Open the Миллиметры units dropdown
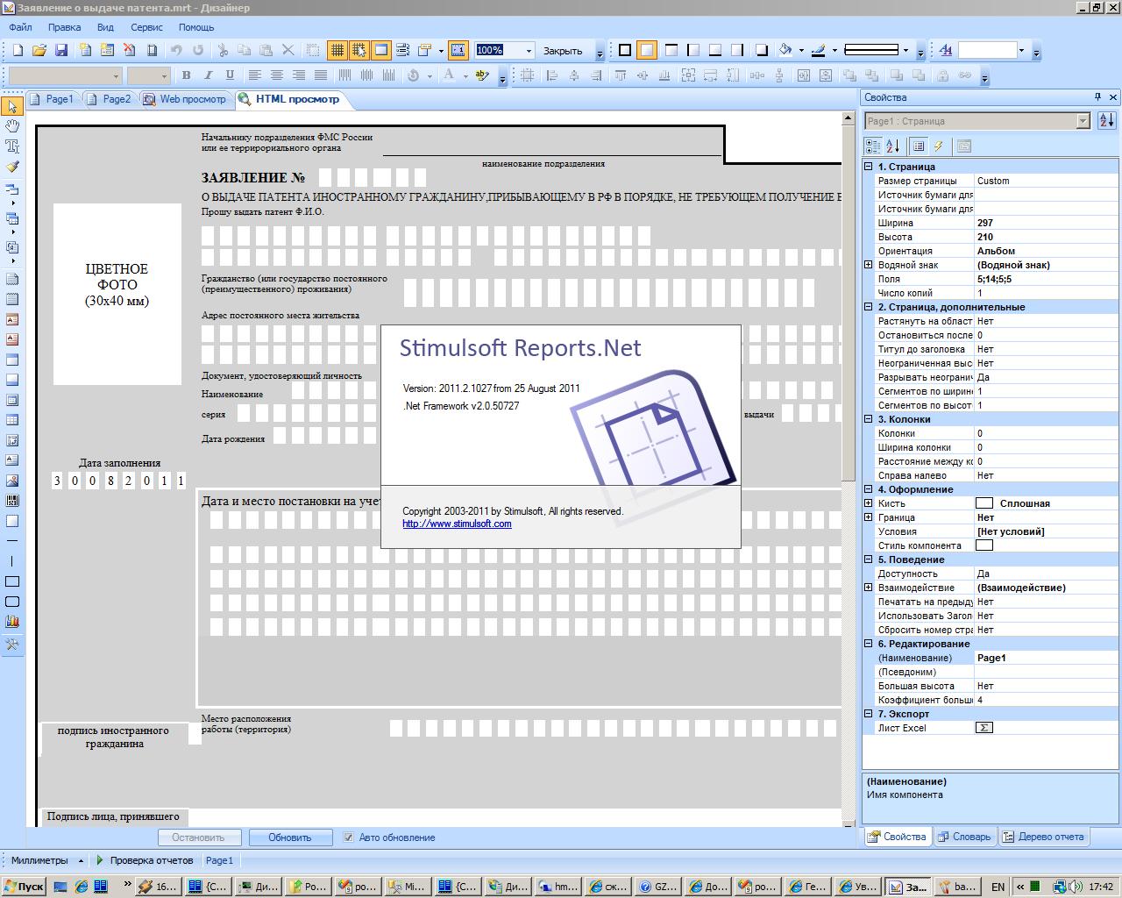 pyautogui.click(x=81, y=860)
